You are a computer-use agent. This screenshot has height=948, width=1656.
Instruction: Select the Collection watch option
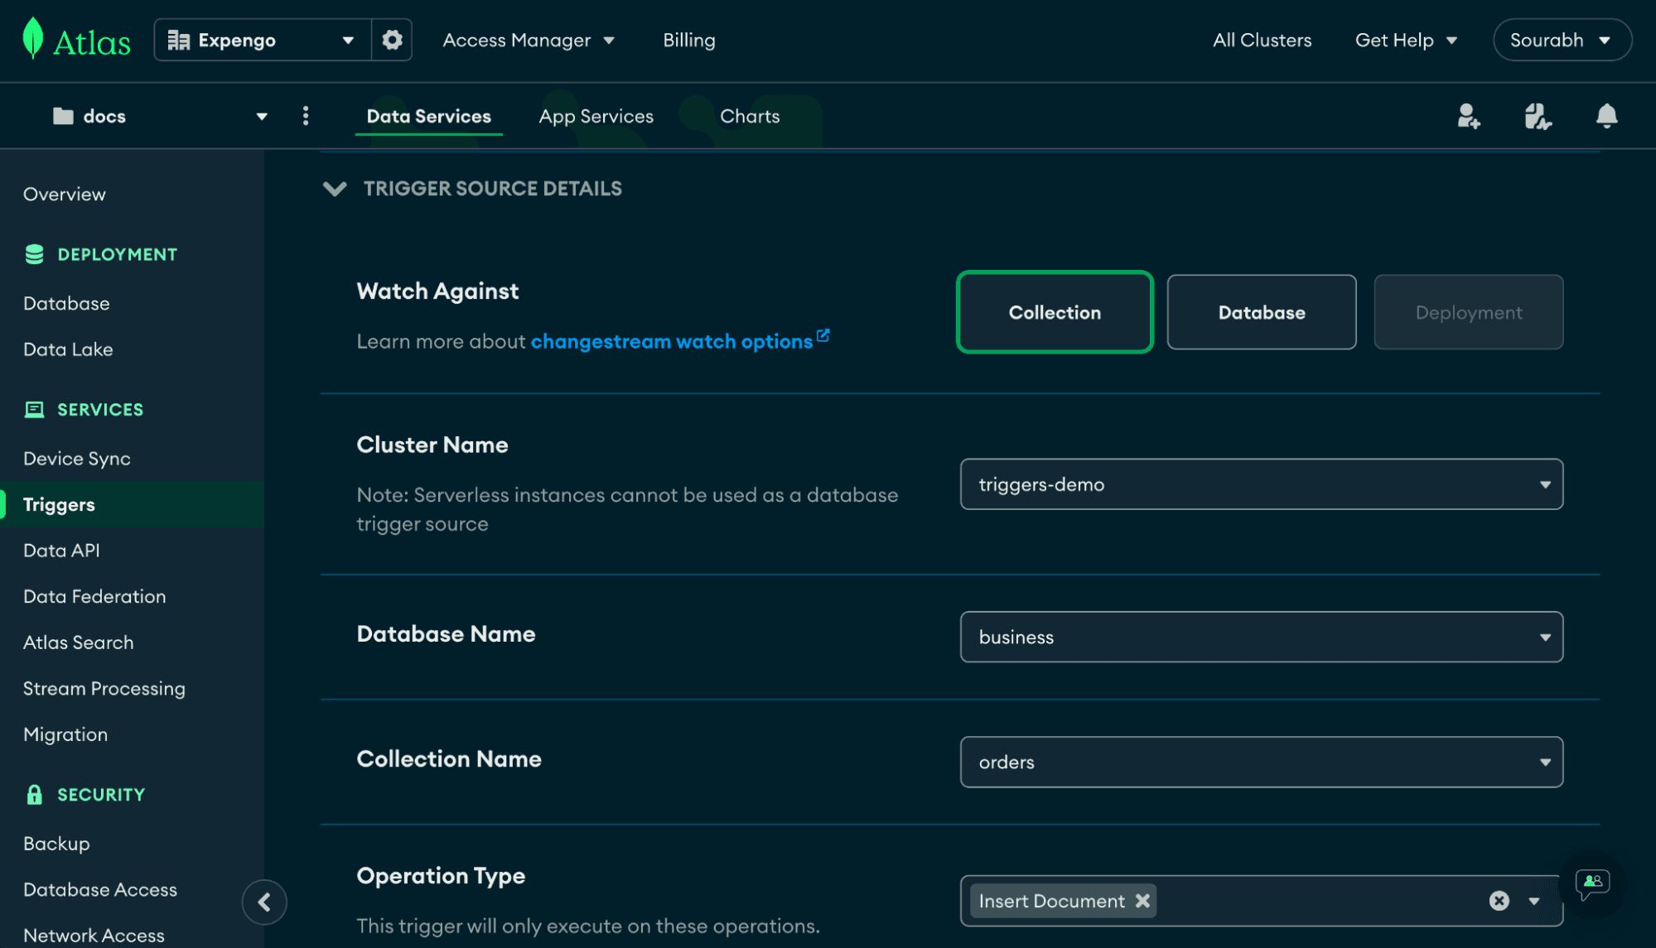[x=1055, y=310]
